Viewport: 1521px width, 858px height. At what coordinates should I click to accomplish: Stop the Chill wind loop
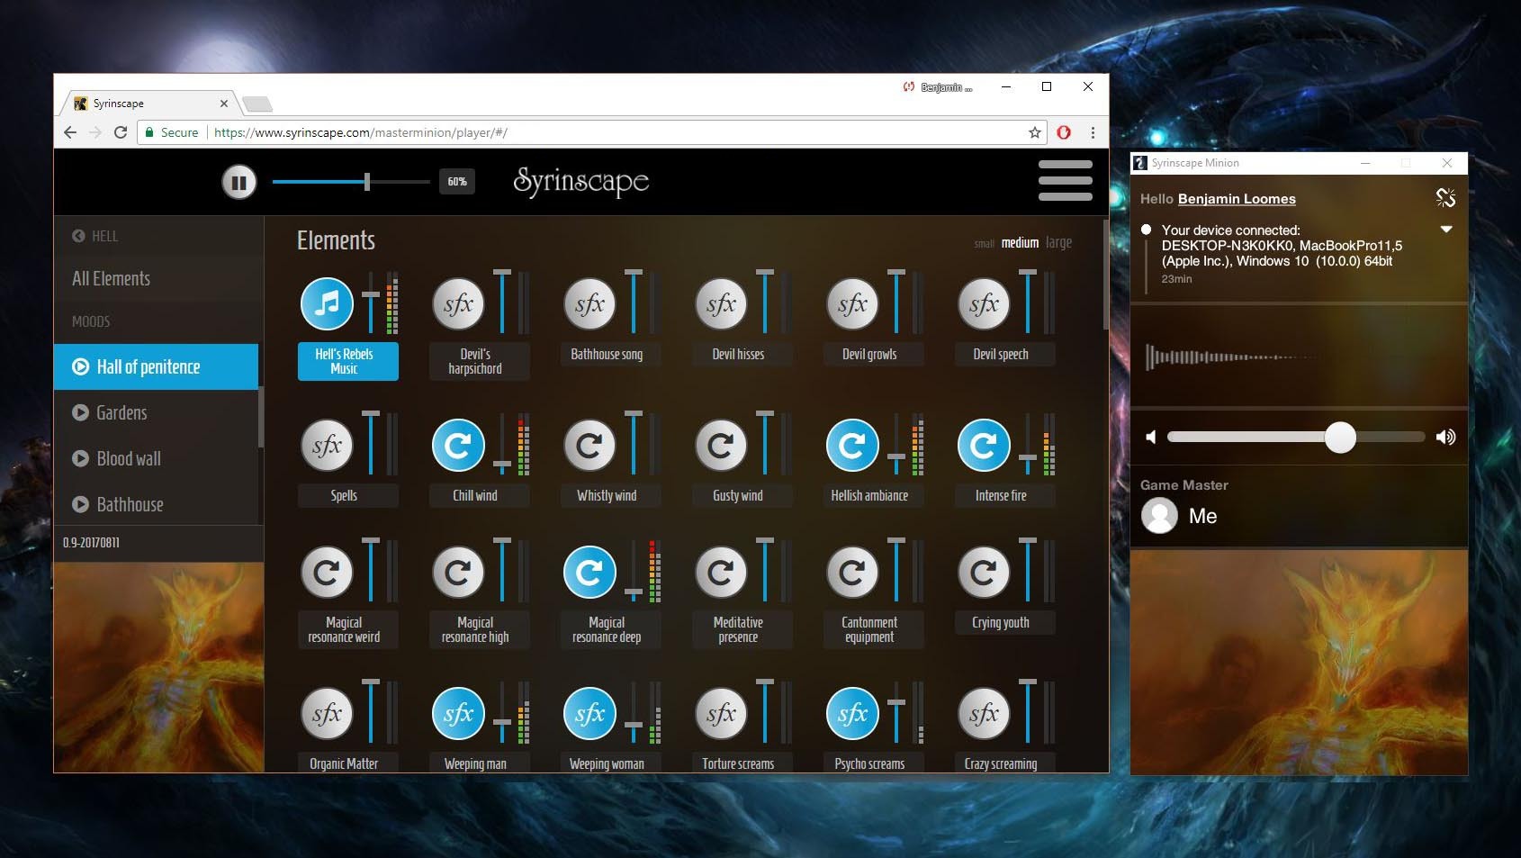[458, 445]
